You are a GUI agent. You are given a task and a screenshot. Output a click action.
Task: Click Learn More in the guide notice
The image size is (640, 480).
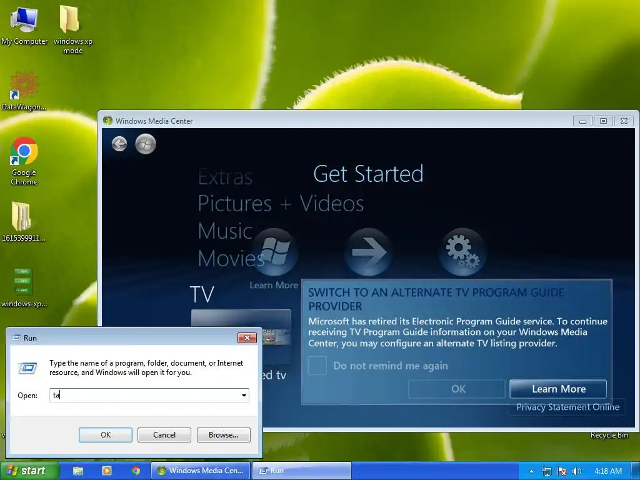coord(558,389)
